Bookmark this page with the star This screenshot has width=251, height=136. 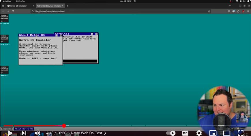209,11
